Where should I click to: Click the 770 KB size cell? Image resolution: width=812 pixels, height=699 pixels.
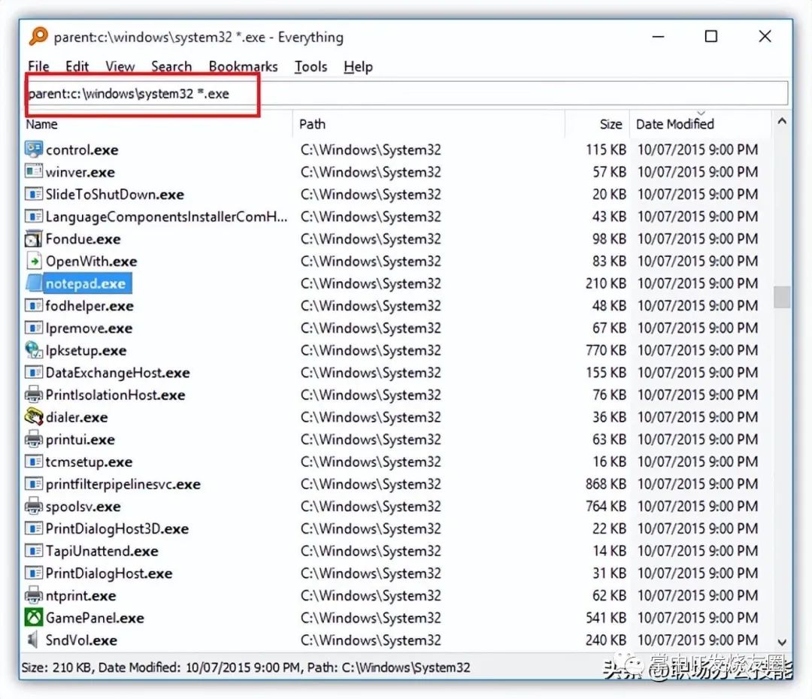pyautogui.click(x=605, y=350)
